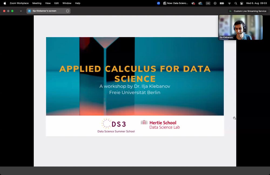
Task: Click 'Freie Universität Berlin' text
Action: click(135, 92)
